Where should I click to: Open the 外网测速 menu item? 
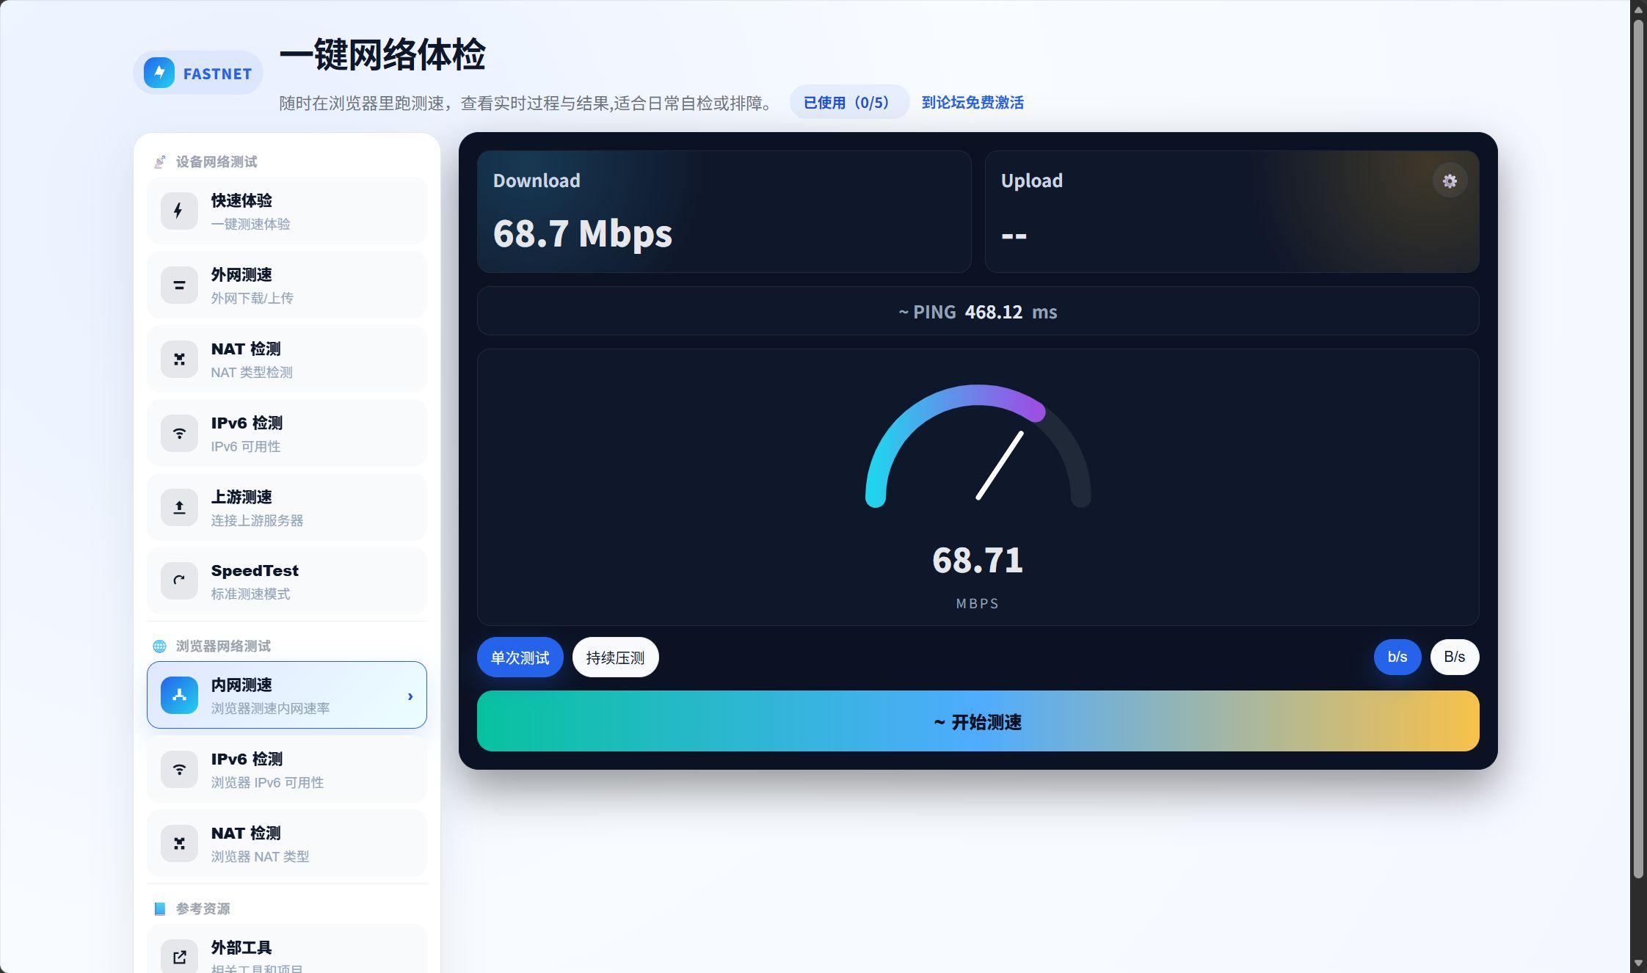click(287, 285)
